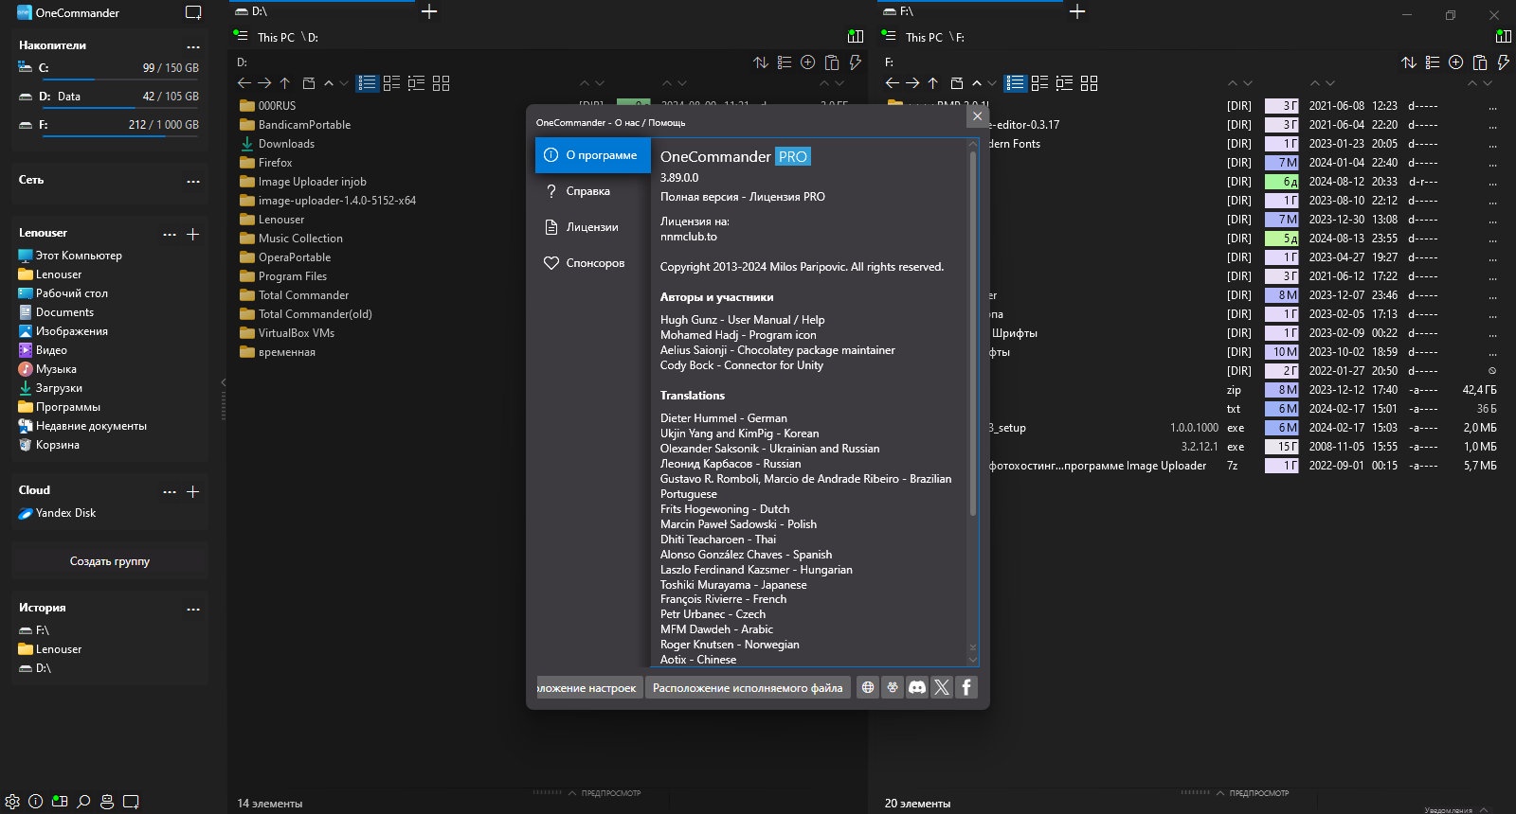Viewport: 1516px width, 814px height.
Task: Open Накопители section options menu
Action: (x=193, y=46)
